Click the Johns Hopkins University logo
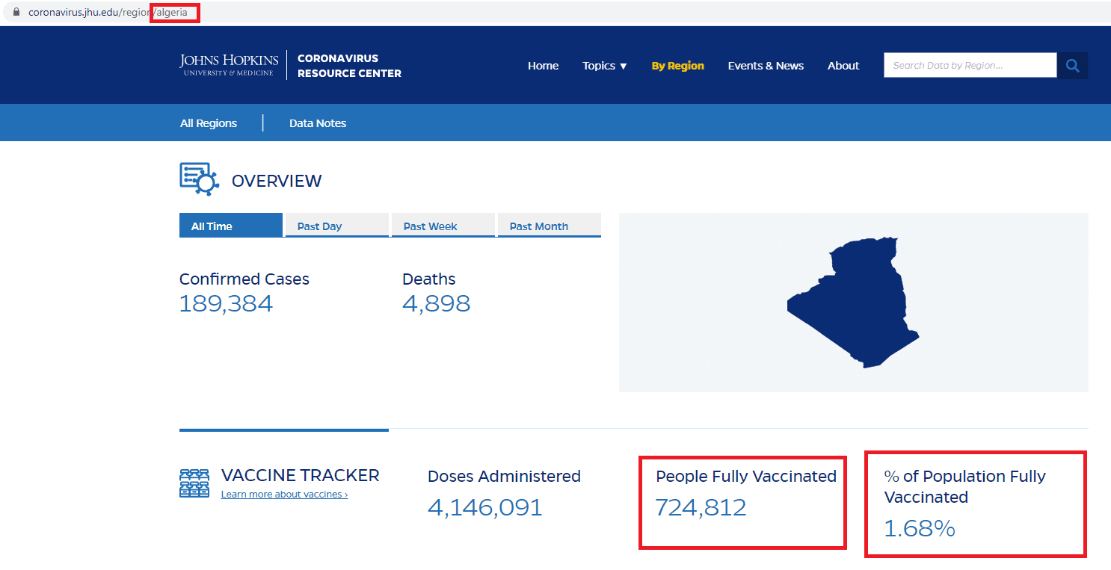 pos(229,65)
